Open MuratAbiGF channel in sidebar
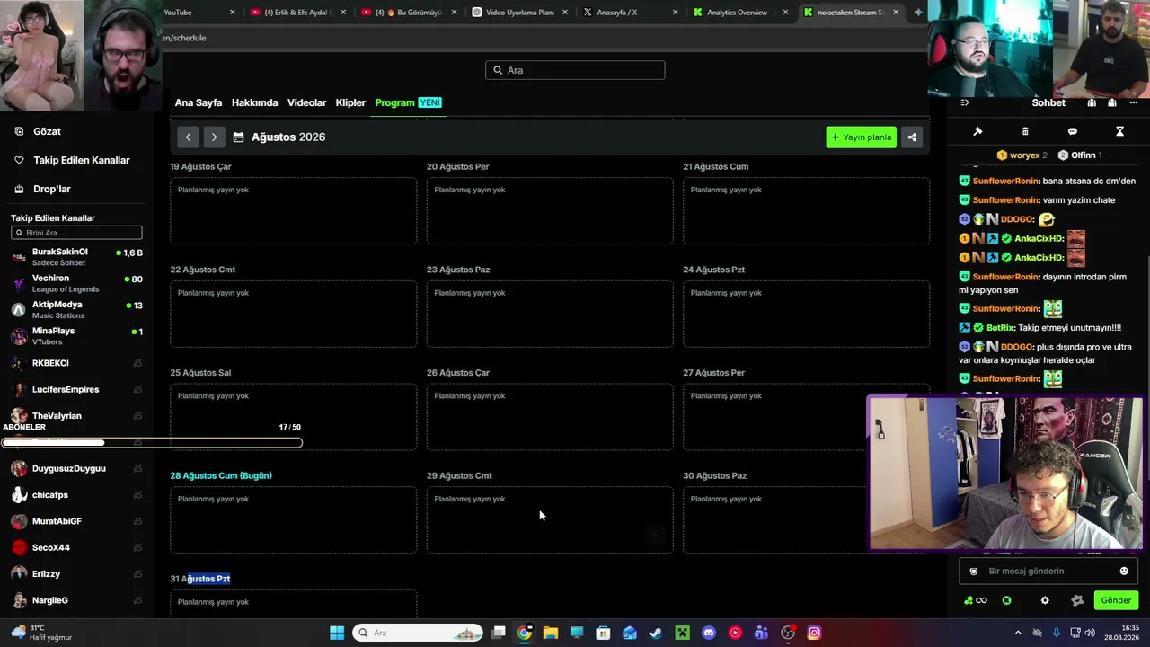1150x647 pixels. point(76,521)
